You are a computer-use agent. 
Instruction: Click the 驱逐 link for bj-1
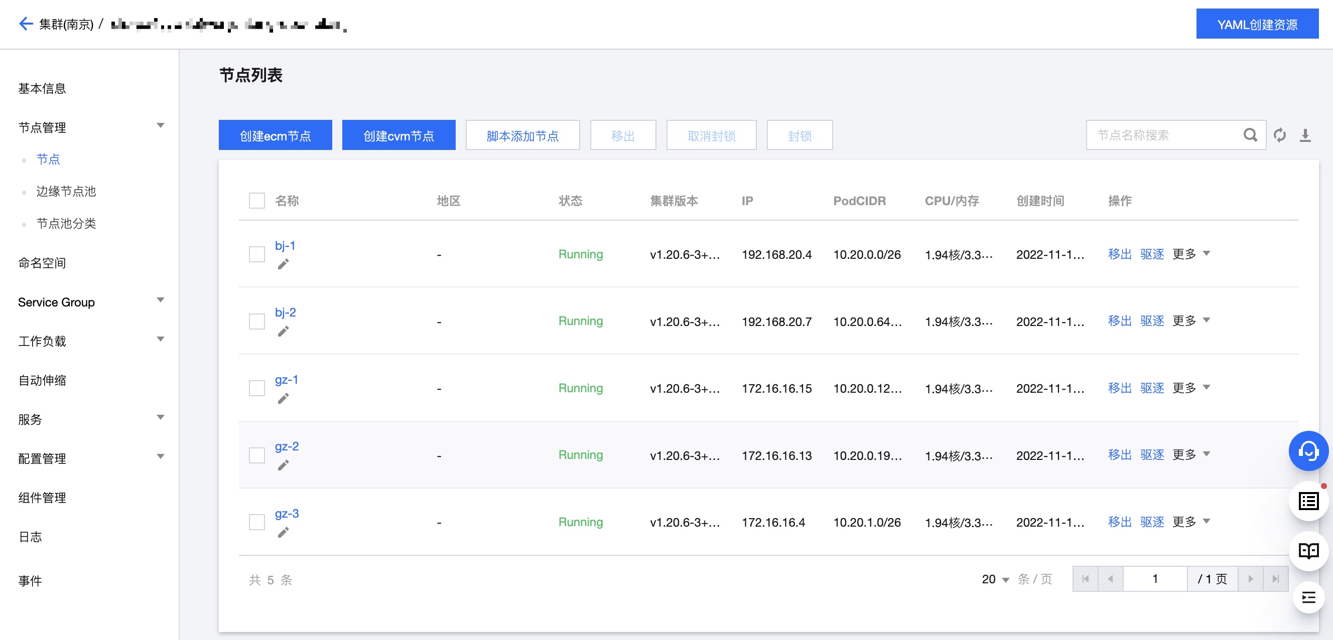point(1152,254)
